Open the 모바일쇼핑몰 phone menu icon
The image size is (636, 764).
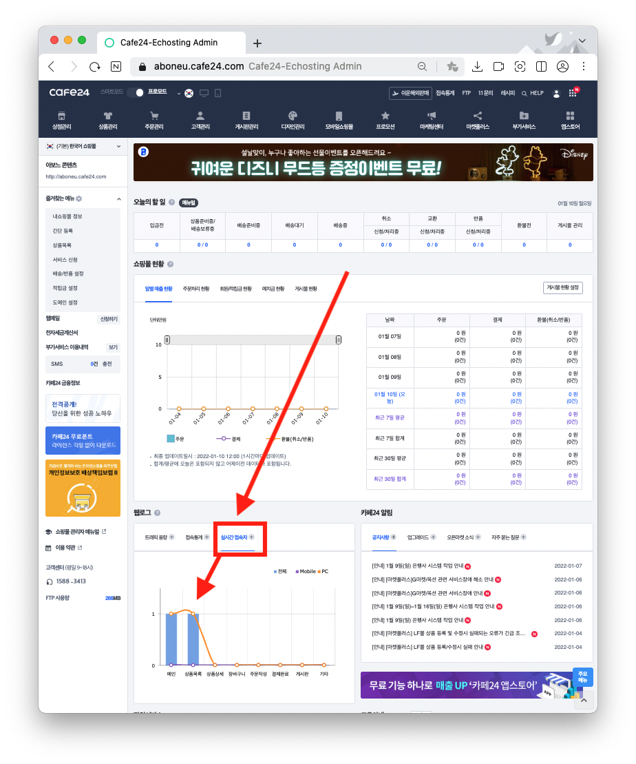[339, 116]
